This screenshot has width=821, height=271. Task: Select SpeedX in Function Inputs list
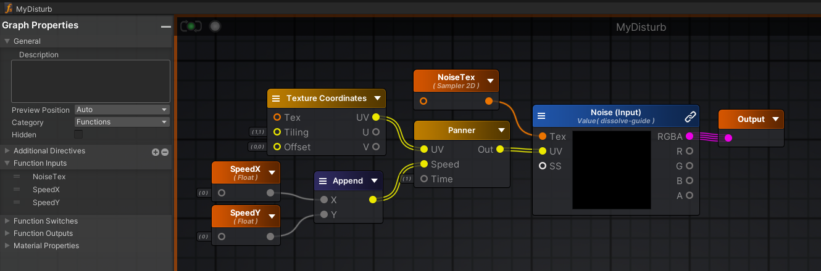point(46,190)
